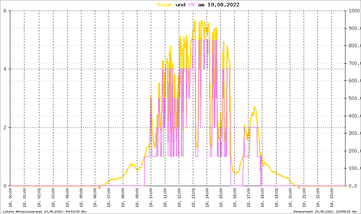The image size is (361, 214).
Task: Click the right axis value 500.0
Action: (x=354, y=98)
